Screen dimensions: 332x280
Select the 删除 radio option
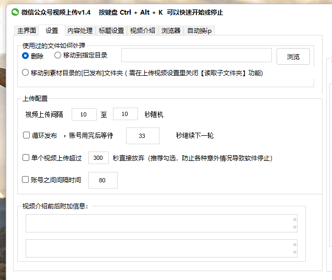[x=33, y=56]
